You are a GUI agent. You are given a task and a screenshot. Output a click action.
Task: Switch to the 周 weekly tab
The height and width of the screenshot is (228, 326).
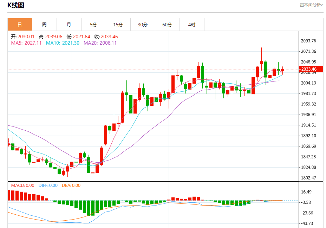pos(44,25)
